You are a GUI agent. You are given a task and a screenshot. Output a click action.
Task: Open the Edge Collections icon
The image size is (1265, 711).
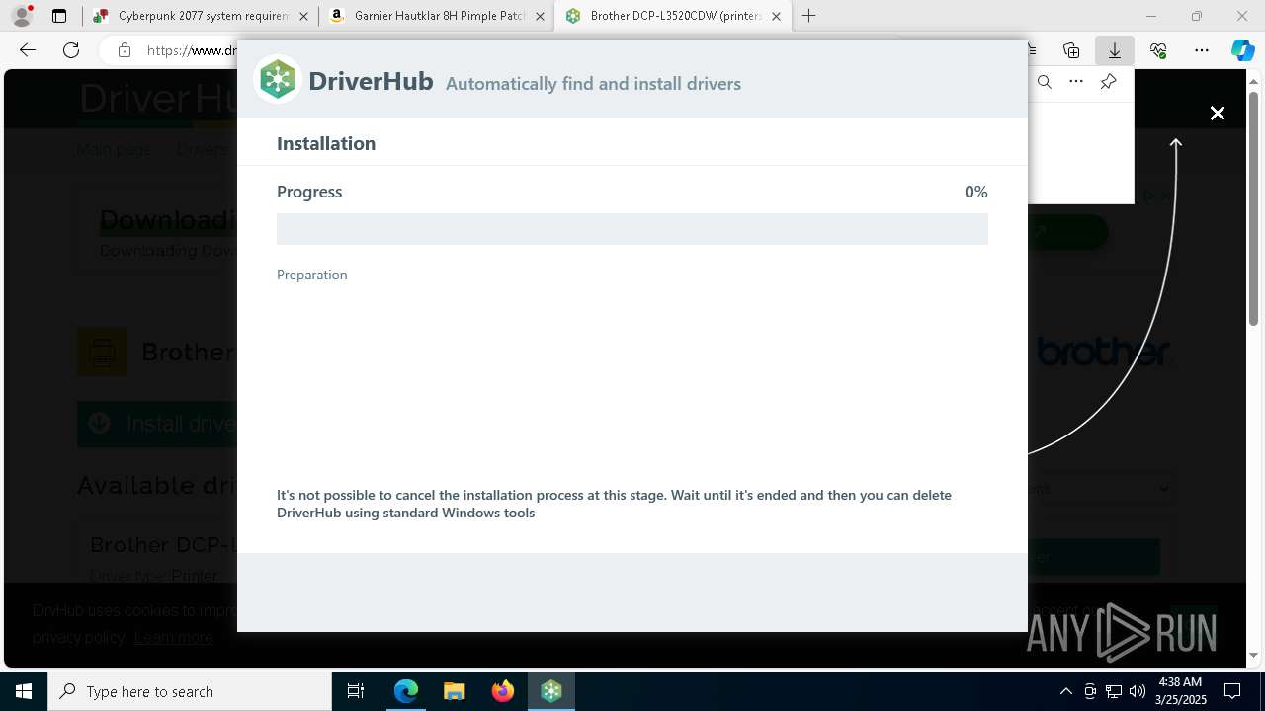point(1071,50)
